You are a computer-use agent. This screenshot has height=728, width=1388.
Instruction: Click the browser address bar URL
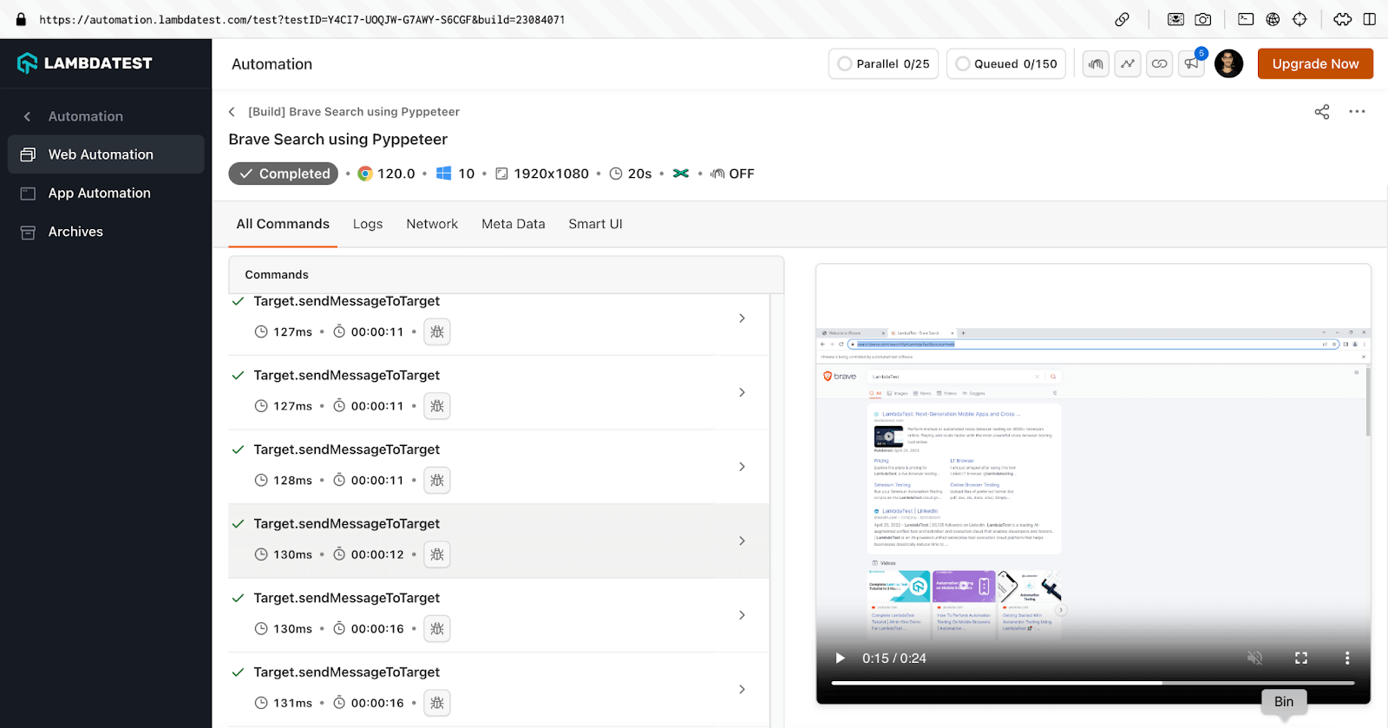pyautogui.click(x=301, y=19)
